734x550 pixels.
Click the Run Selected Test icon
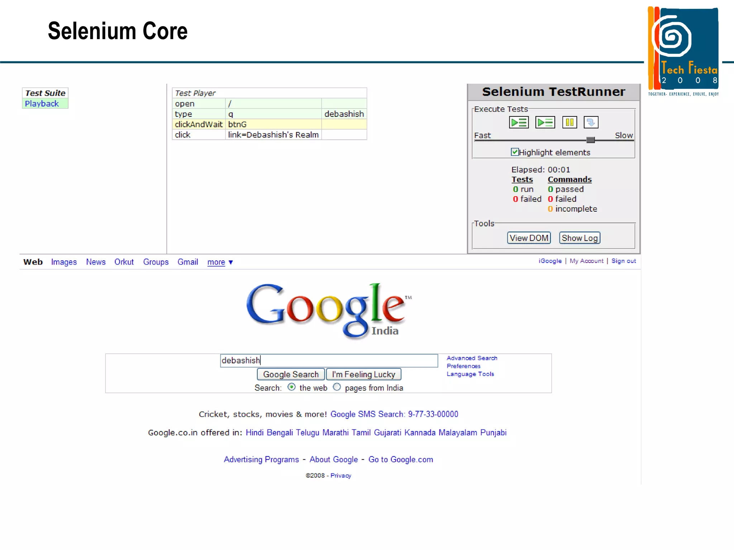tap(545, 122)
